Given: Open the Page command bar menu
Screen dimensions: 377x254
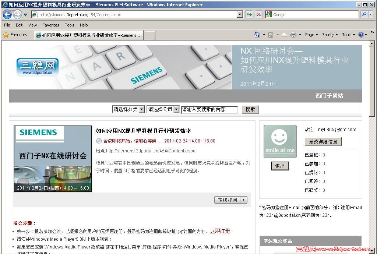Looking at the screenshot, I should click(x=311, y=35).
